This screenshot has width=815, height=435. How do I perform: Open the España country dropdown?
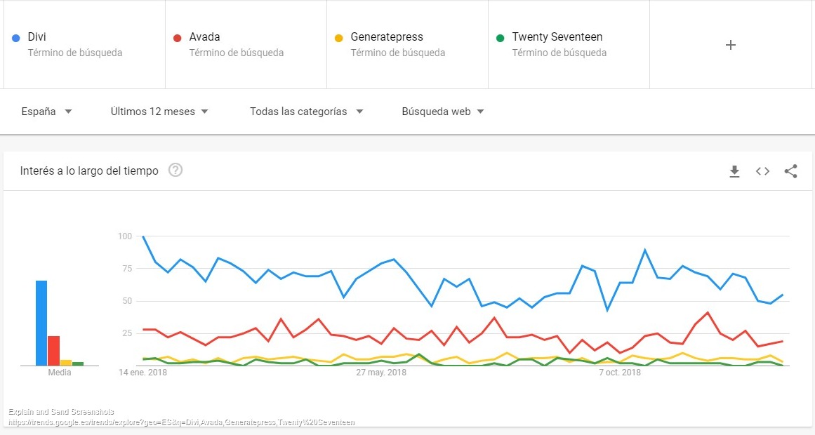46,112
